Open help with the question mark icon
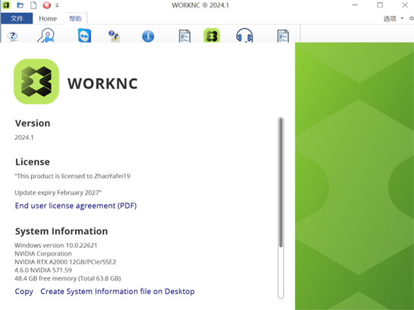This screenshot has width=414, height=310. click(x=12, y=36)
